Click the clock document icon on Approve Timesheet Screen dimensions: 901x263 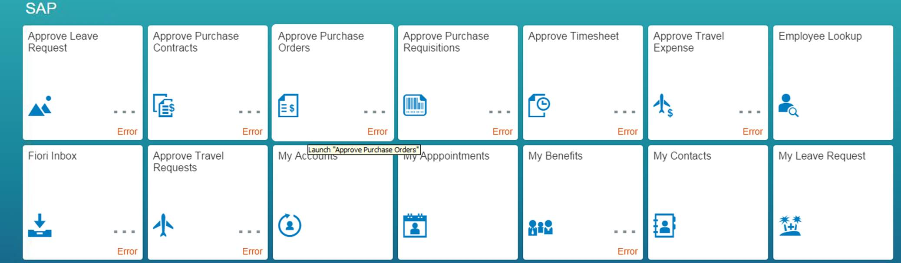539,105
